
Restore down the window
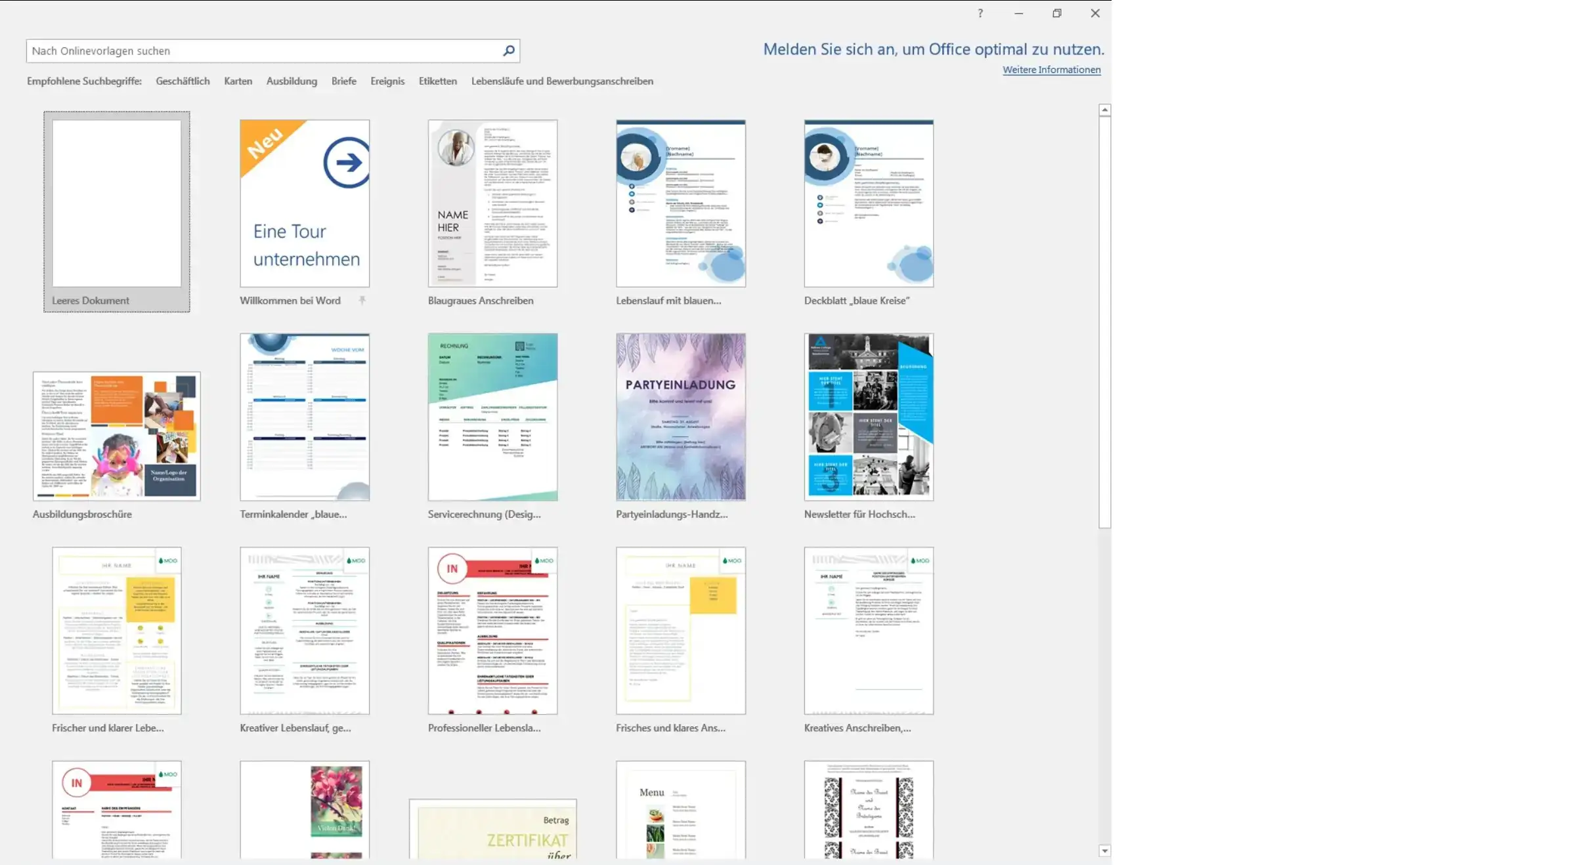(x=1056, y=13)
